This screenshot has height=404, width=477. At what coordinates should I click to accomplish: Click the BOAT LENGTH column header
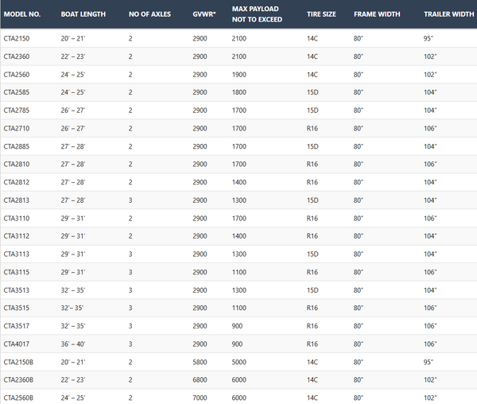click(x=83, y=14)
